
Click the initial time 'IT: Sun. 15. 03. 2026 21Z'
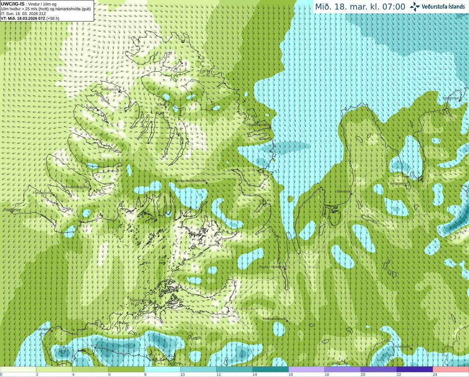pos(23,14)
